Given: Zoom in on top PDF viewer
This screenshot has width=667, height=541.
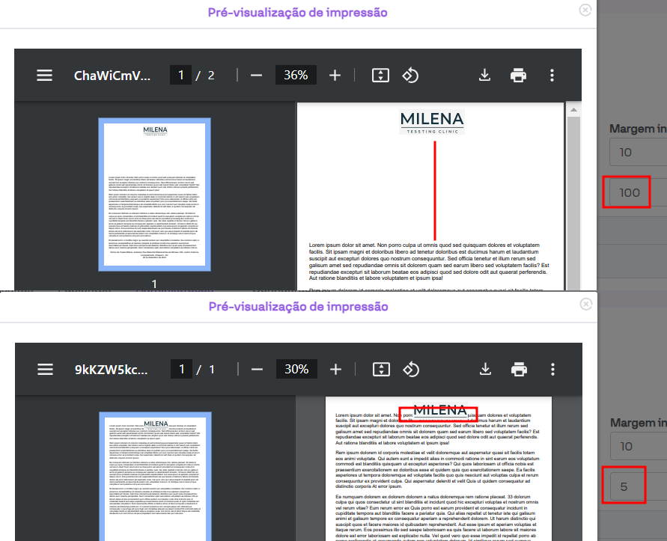Looking at the screenshot, I should [x=335, y=76].
